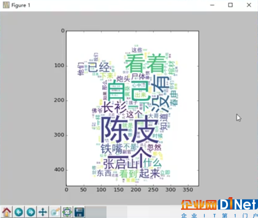Go back to previous view arrow
Screen dimensions: 258x218
point(18,212)
